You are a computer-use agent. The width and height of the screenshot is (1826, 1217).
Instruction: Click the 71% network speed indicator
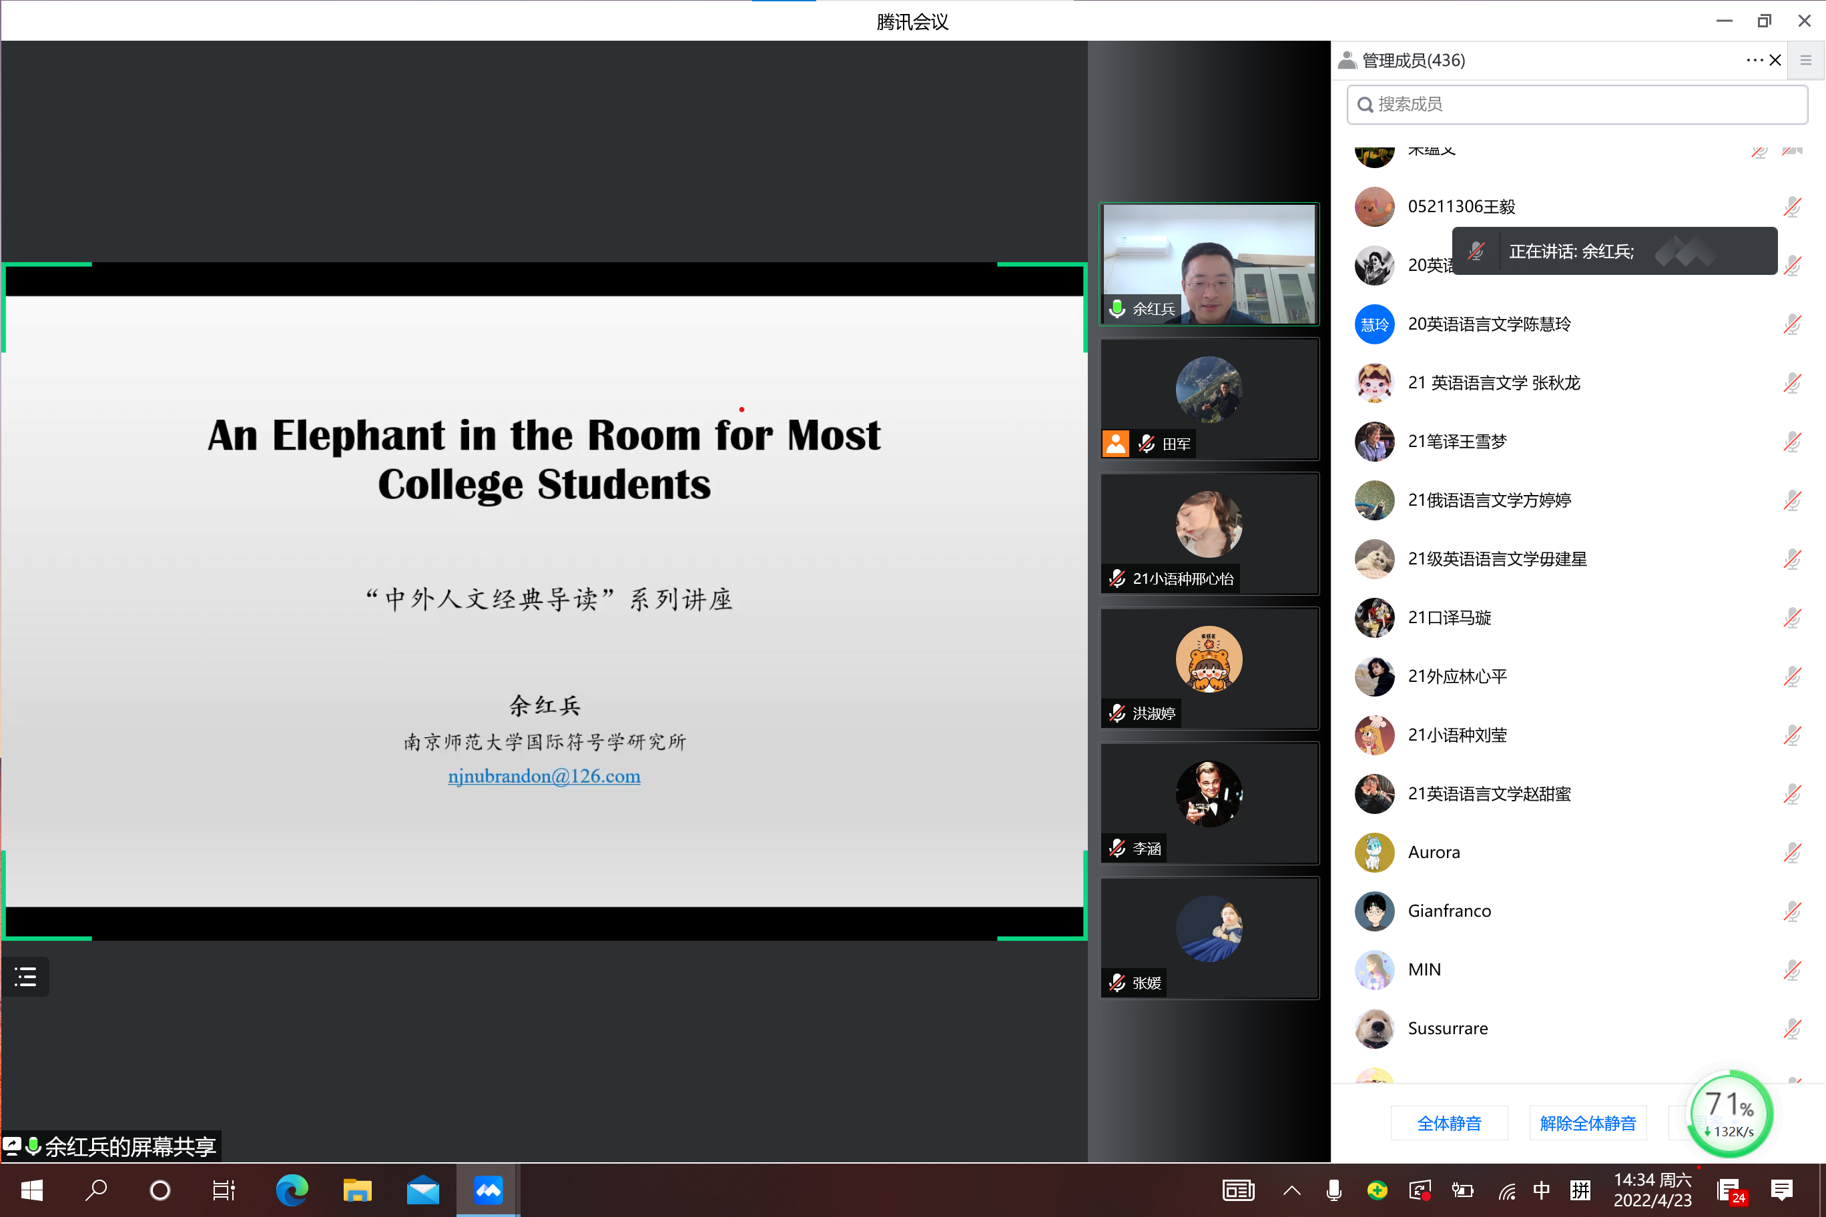tap(1731, 1114)
